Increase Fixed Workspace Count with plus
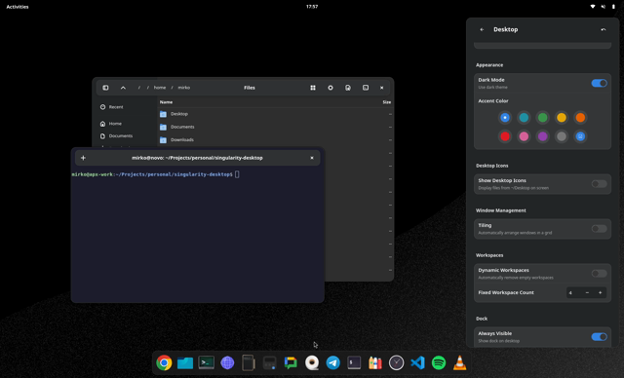Viewport: 624px width, 378px height. click(601, 293)
